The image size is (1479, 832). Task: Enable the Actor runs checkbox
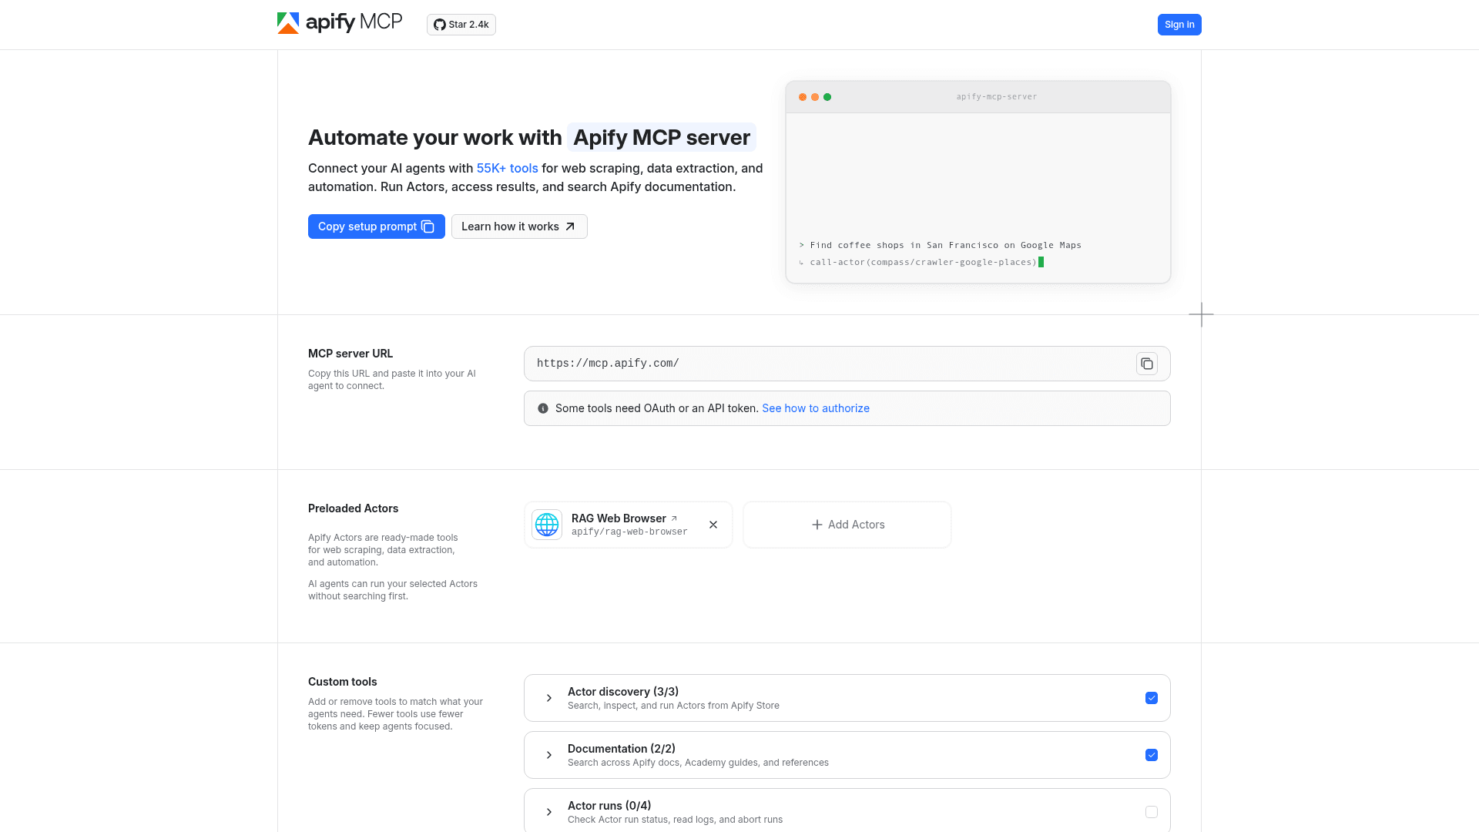(x=1152, y=812)
